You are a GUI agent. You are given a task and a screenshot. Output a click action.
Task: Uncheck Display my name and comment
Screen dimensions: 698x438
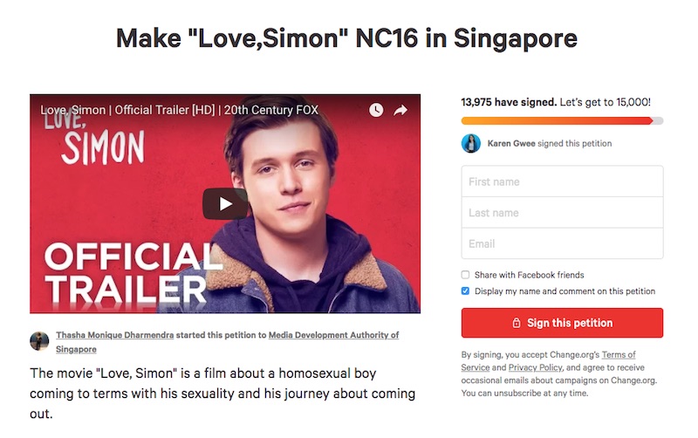click(465, 291)
